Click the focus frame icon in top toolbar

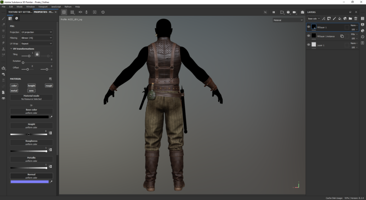(x=94, y=12)
